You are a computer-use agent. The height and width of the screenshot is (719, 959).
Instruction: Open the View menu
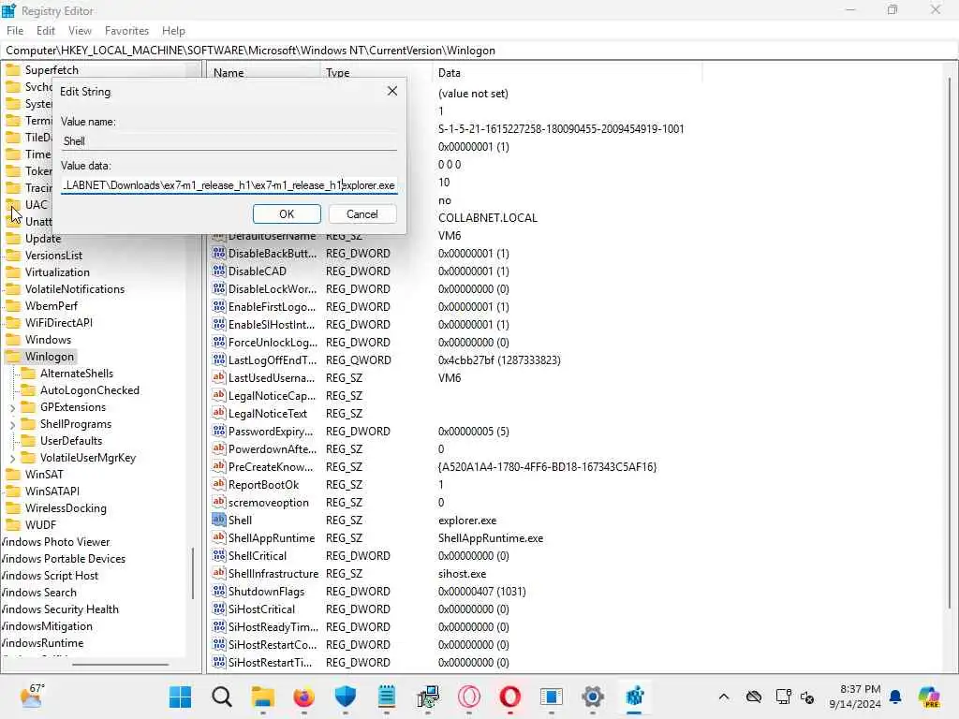[x=80, y=31]
